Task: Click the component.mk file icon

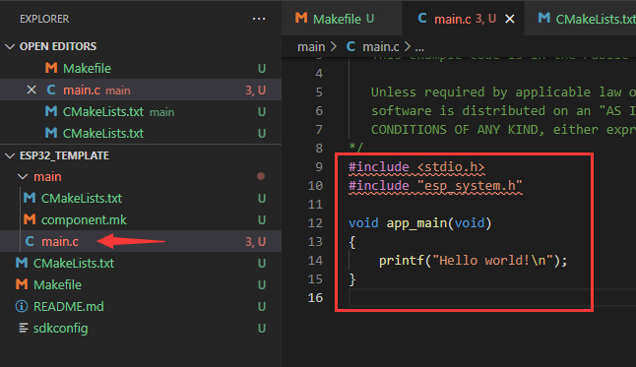Action: (x=30, y=219)
